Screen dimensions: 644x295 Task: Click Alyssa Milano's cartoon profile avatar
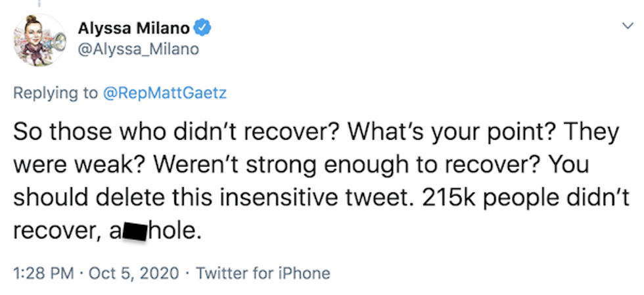[x=39, y=40]
